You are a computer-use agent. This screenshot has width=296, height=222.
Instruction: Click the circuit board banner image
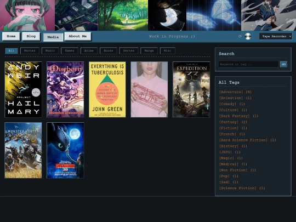click(x=76, y=15)
